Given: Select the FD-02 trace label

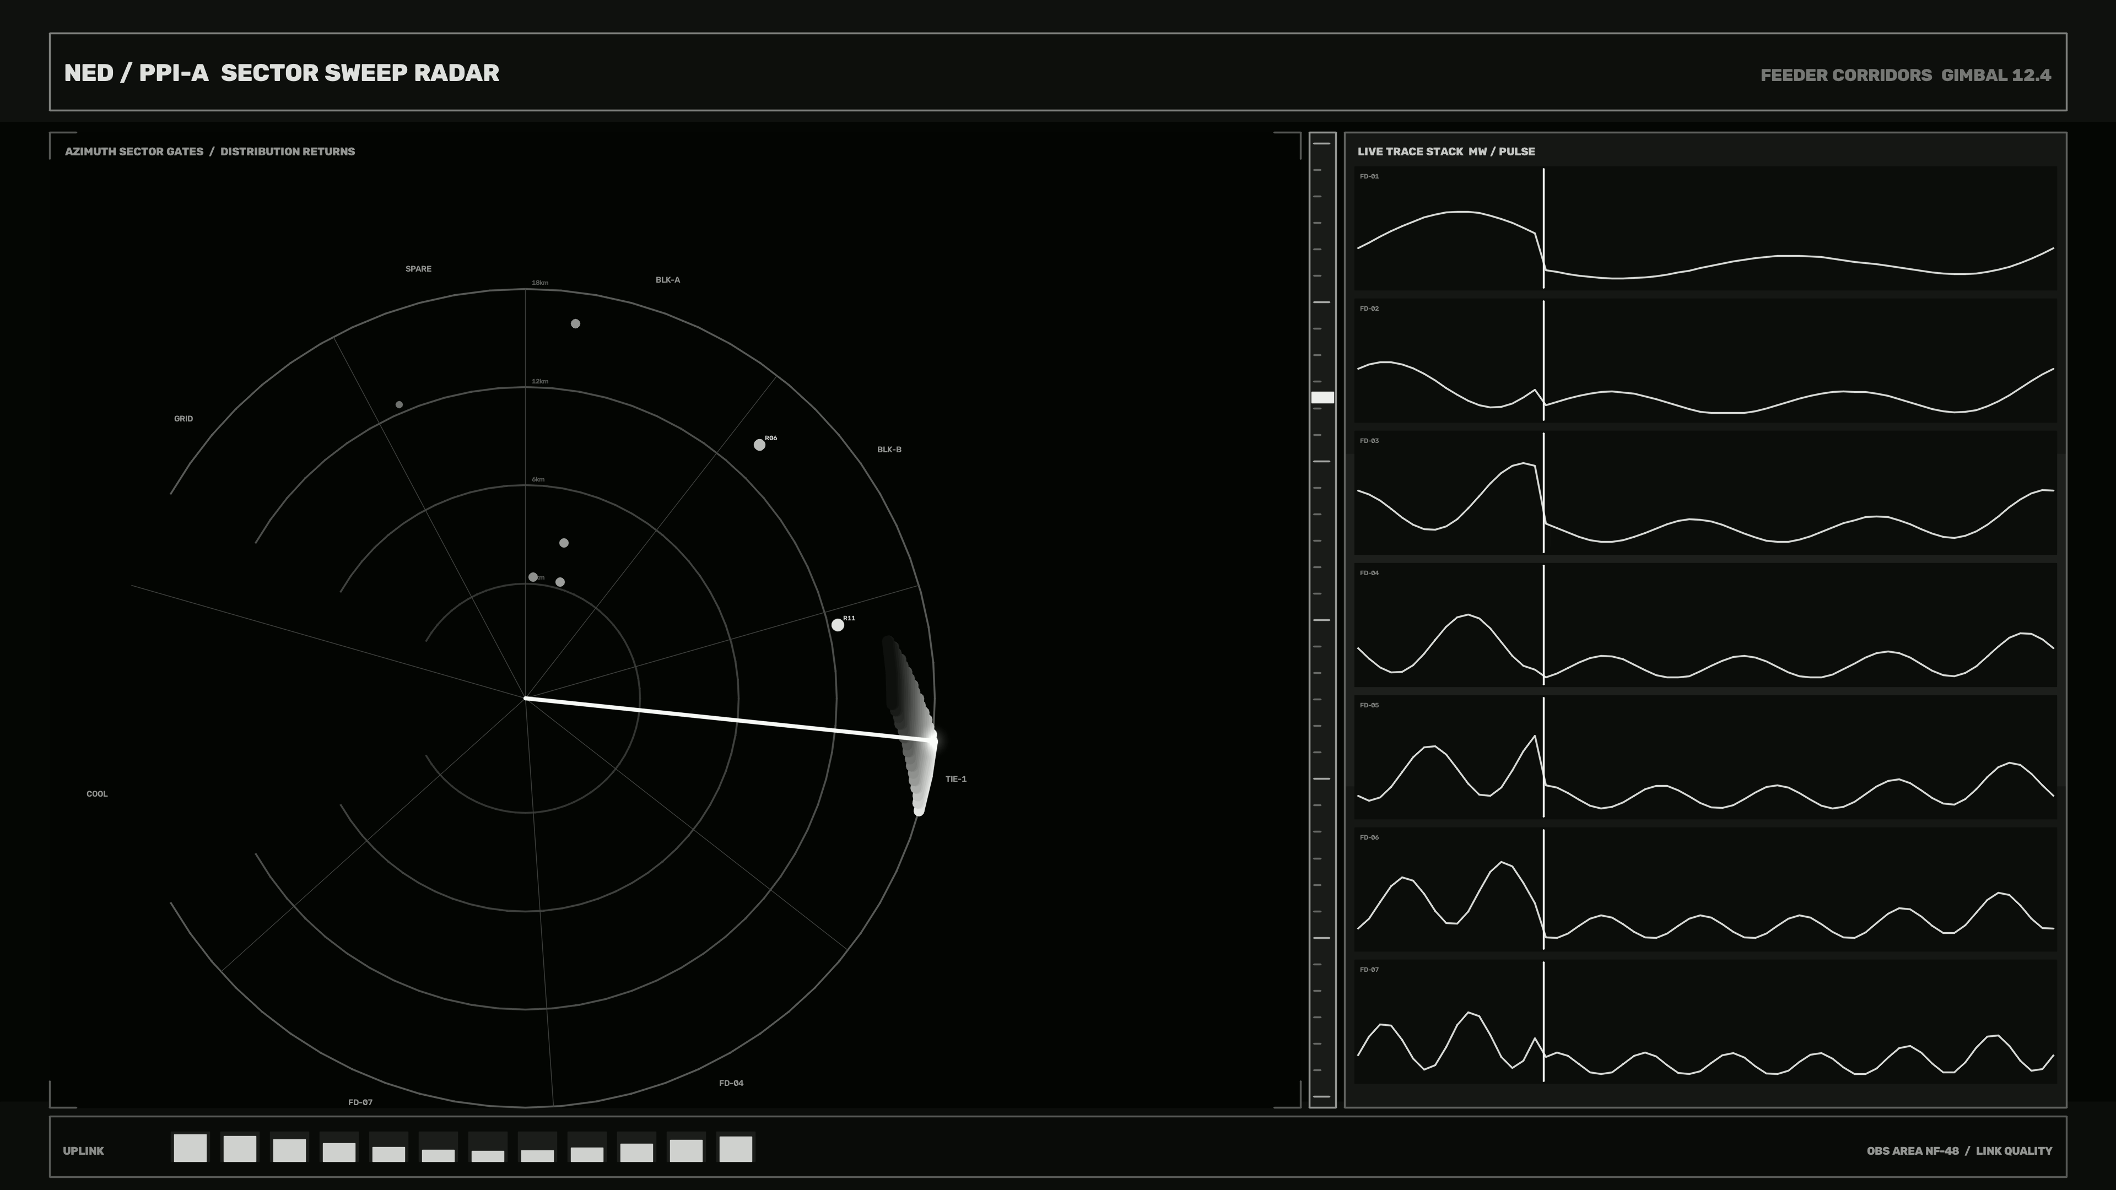Looking at the screenshot, I should point(1369,309).
